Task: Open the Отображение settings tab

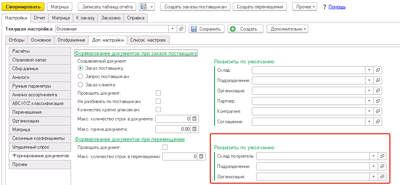Action: click(x=71, y=40)
